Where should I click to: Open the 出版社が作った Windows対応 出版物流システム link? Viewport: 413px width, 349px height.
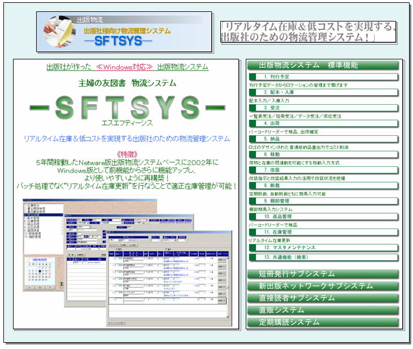[127, 67]
